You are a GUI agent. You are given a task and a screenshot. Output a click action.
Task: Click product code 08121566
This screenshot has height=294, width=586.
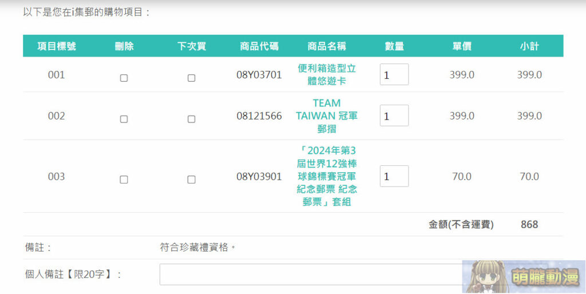click(259, 116)
